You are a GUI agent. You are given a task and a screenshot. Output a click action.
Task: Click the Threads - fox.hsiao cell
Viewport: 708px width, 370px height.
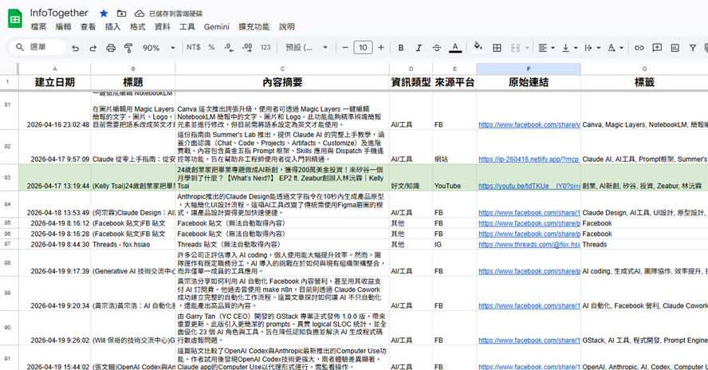click(x=133, y=245)
